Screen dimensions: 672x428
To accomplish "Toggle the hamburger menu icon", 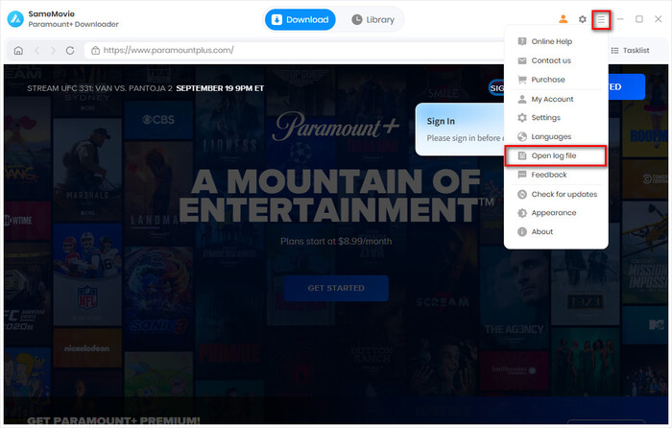I will (x=601, y=20).
